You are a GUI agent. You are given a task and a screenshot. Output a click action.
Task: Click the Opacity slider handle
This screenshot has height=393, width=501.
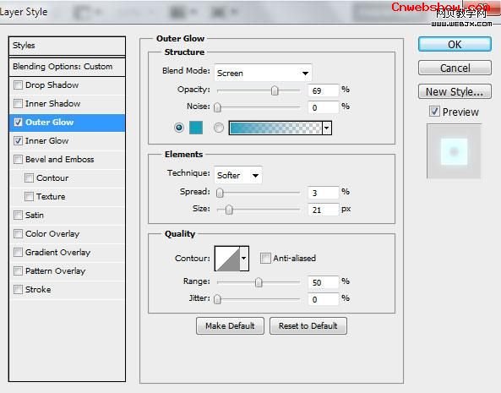pyautogui.click(x=275, y=90)
